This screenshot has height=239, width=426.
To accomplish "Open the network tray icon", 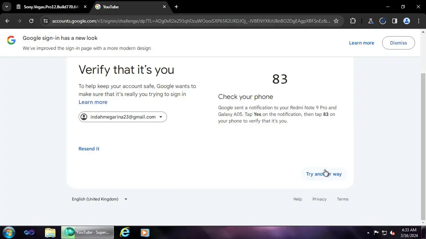I will [384, 233].
